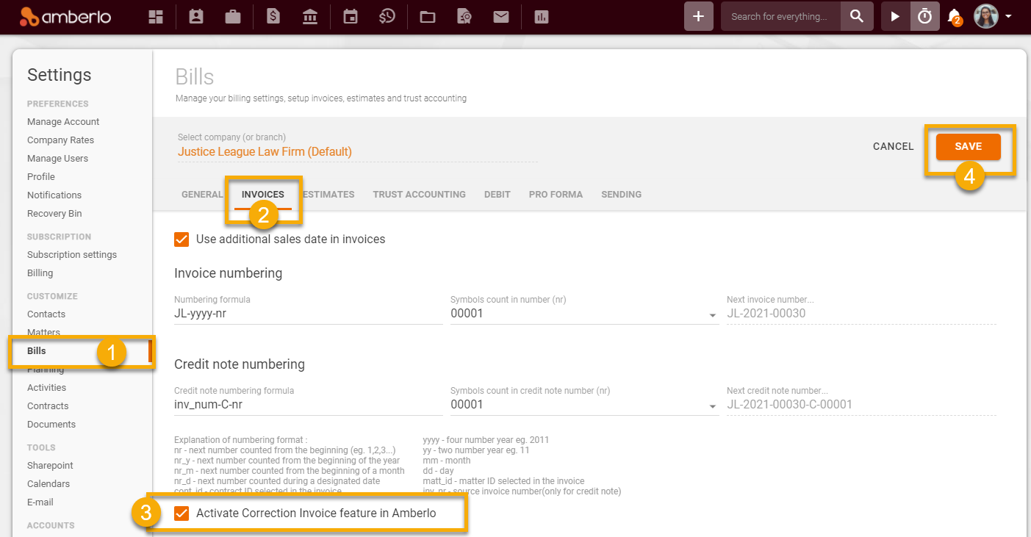Open the Contacts icon in the top toolbar

click(x=195, y=16)
